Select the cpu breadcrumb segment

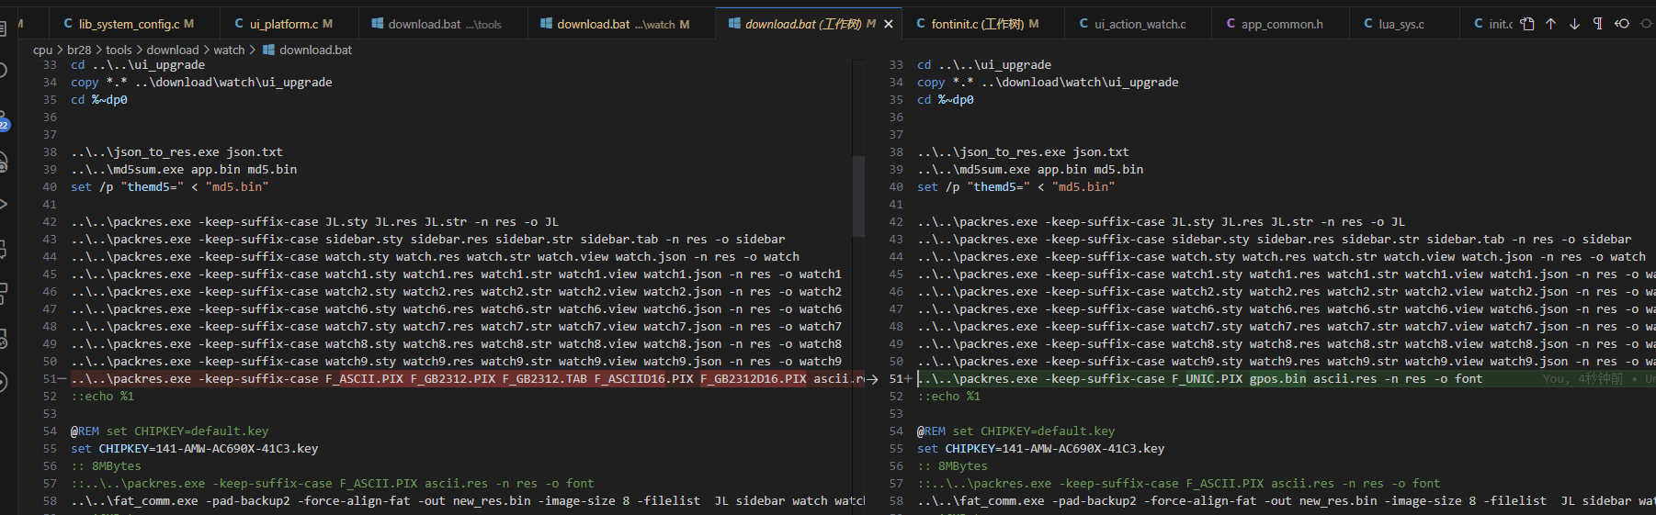coord(42,50)
